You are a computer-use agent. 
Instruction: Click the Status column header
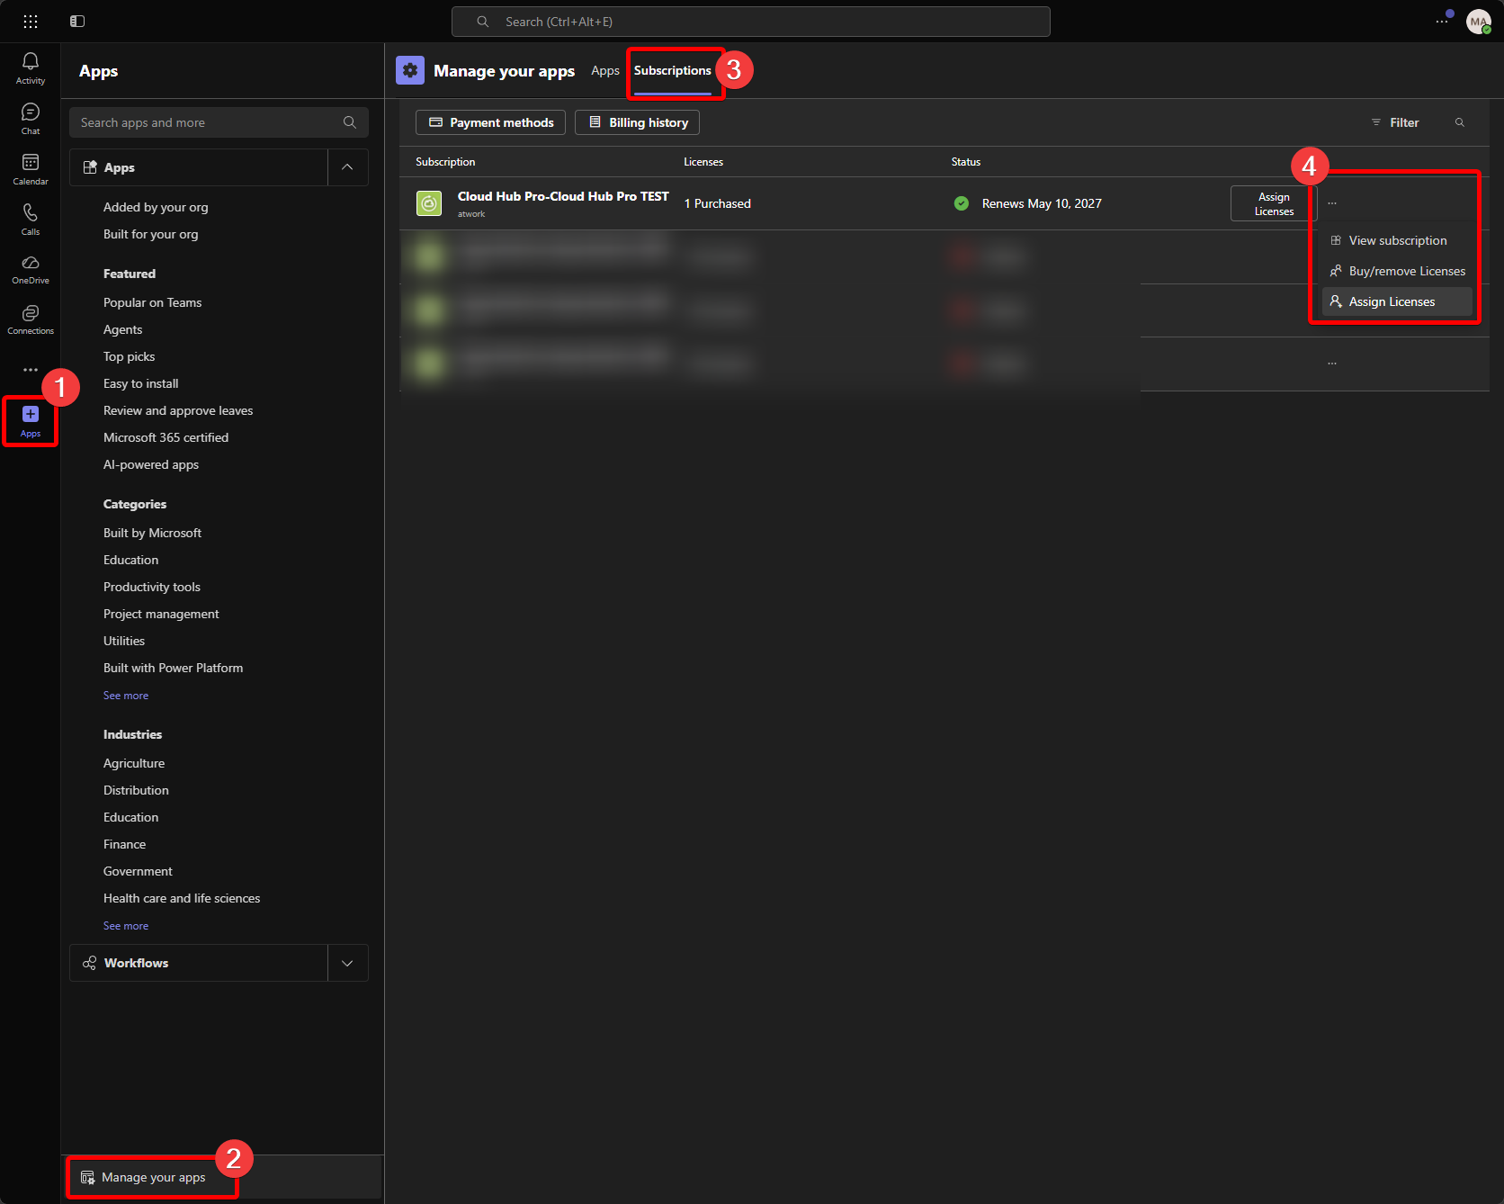pyautogui.click(x=966, y=162)
